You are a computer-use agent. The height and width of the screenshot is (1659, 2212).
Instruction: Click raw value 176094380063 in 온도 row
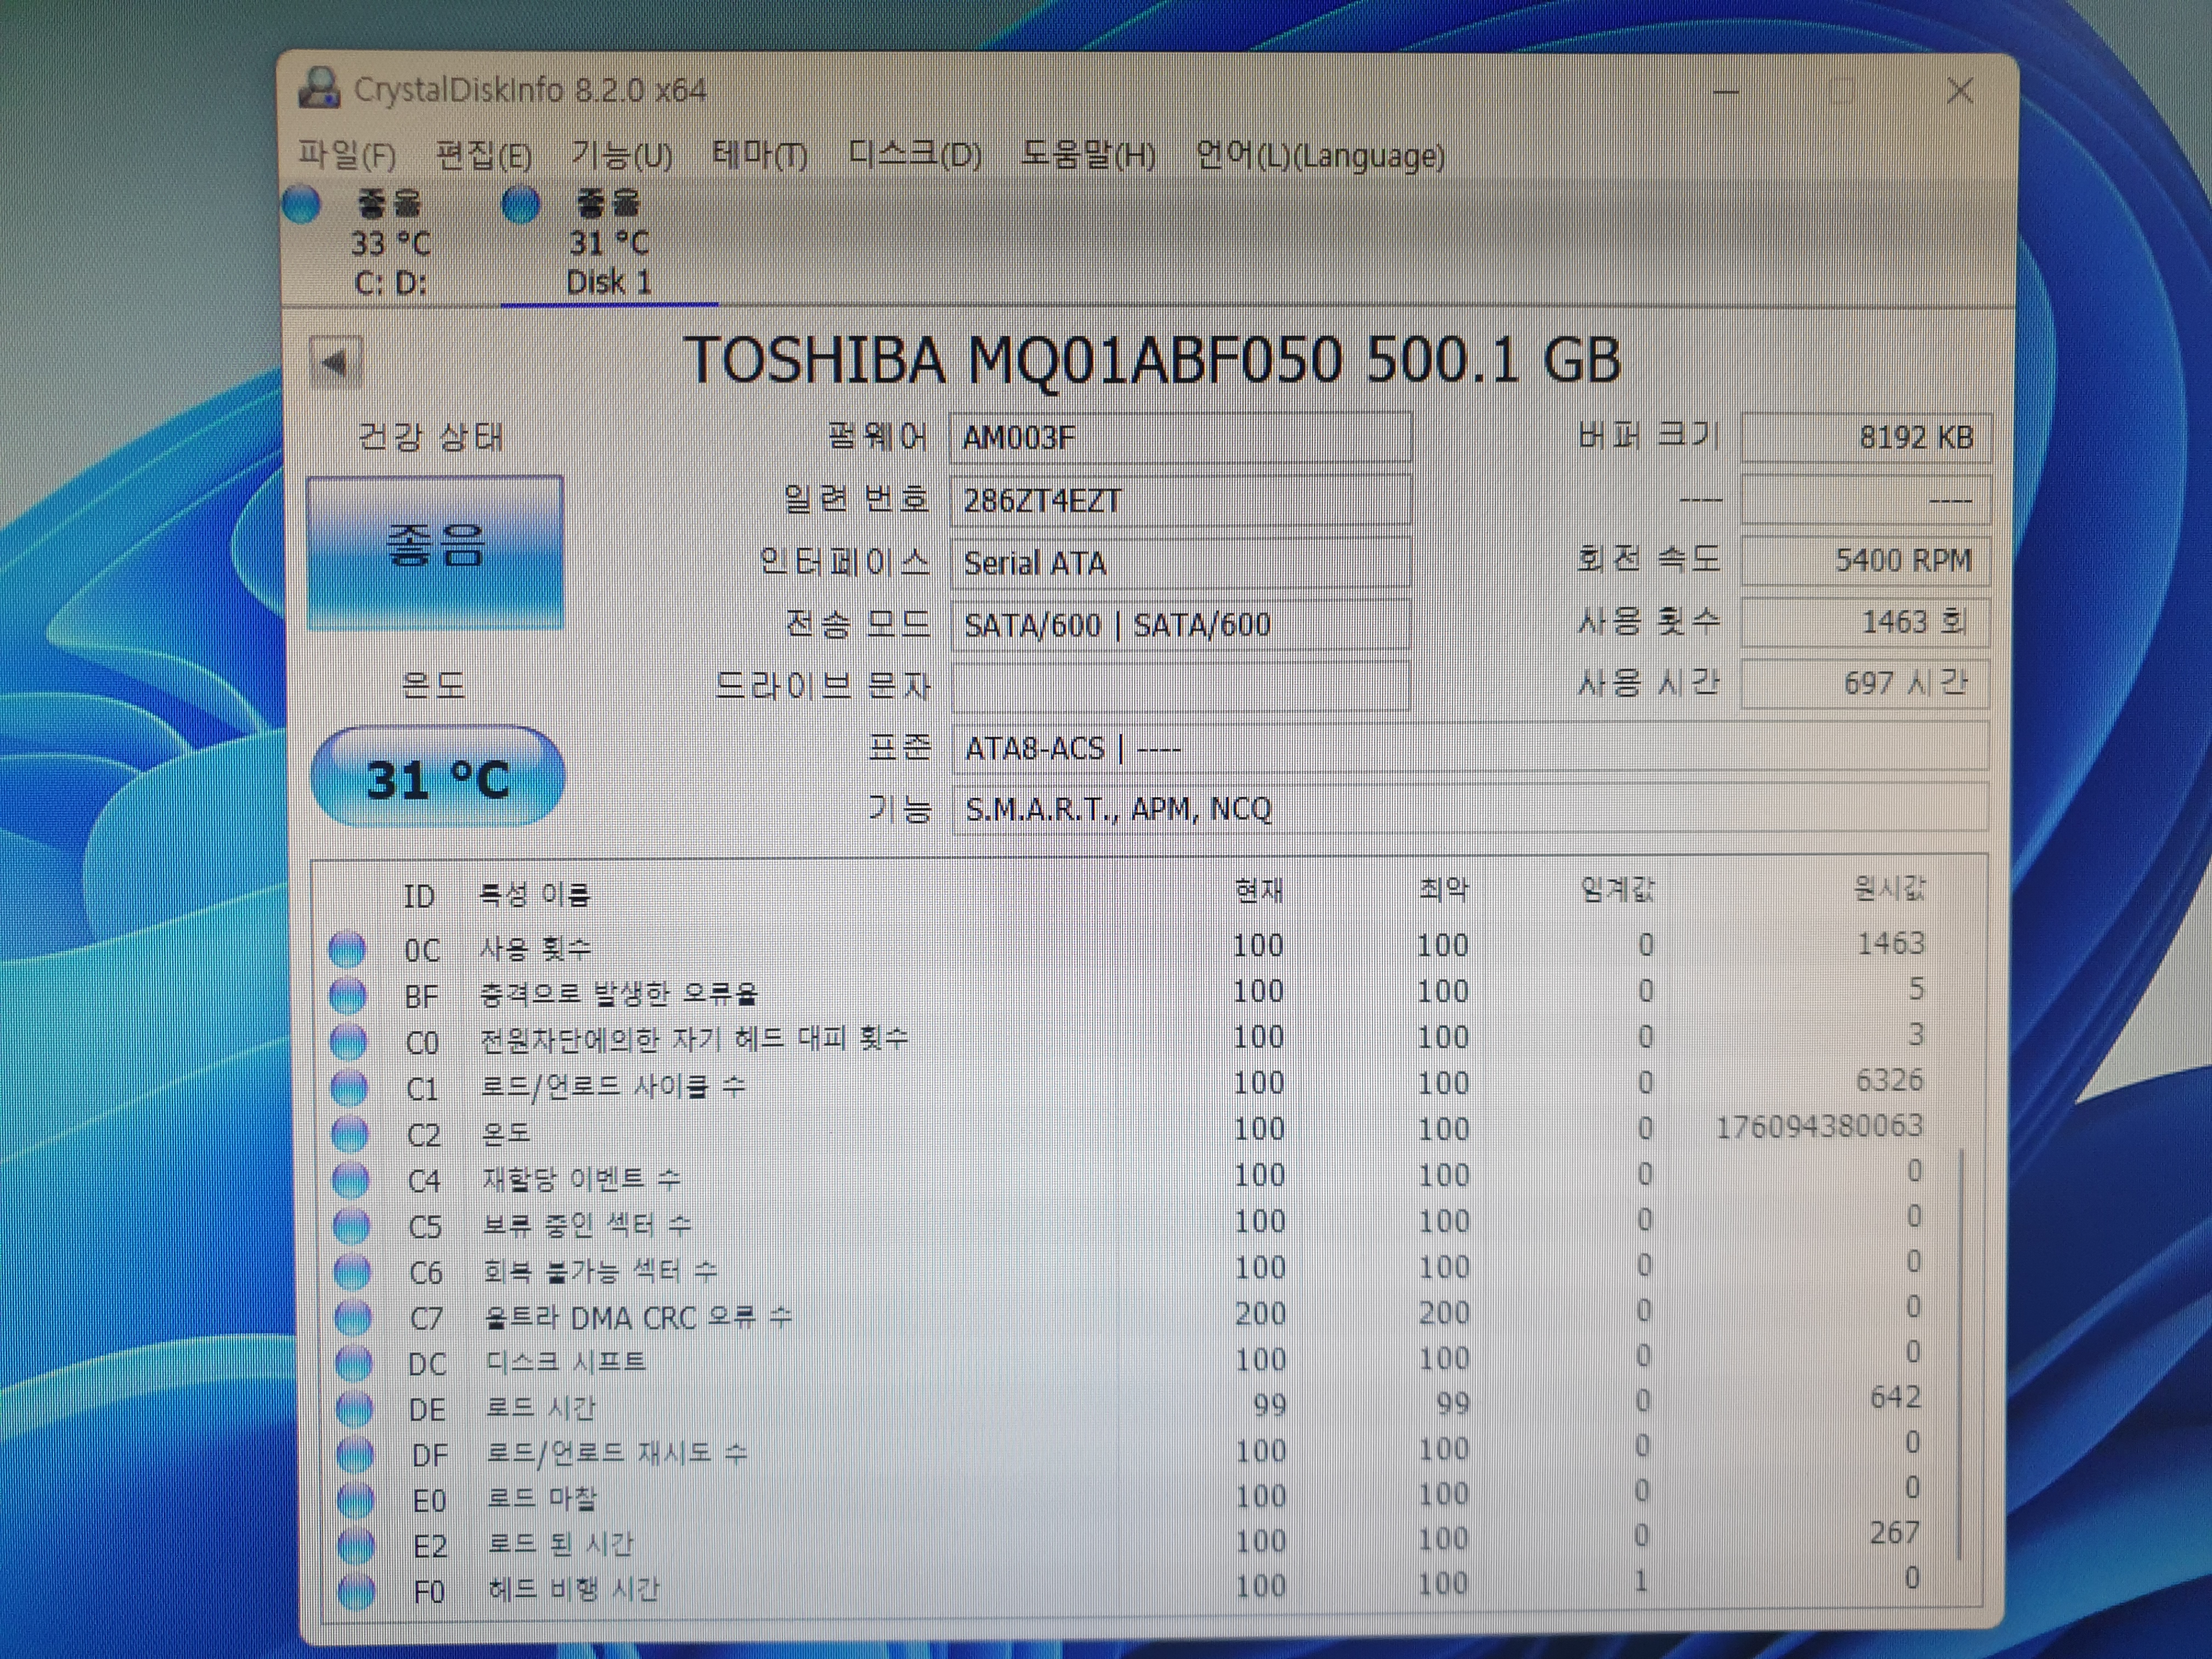1820,1127
